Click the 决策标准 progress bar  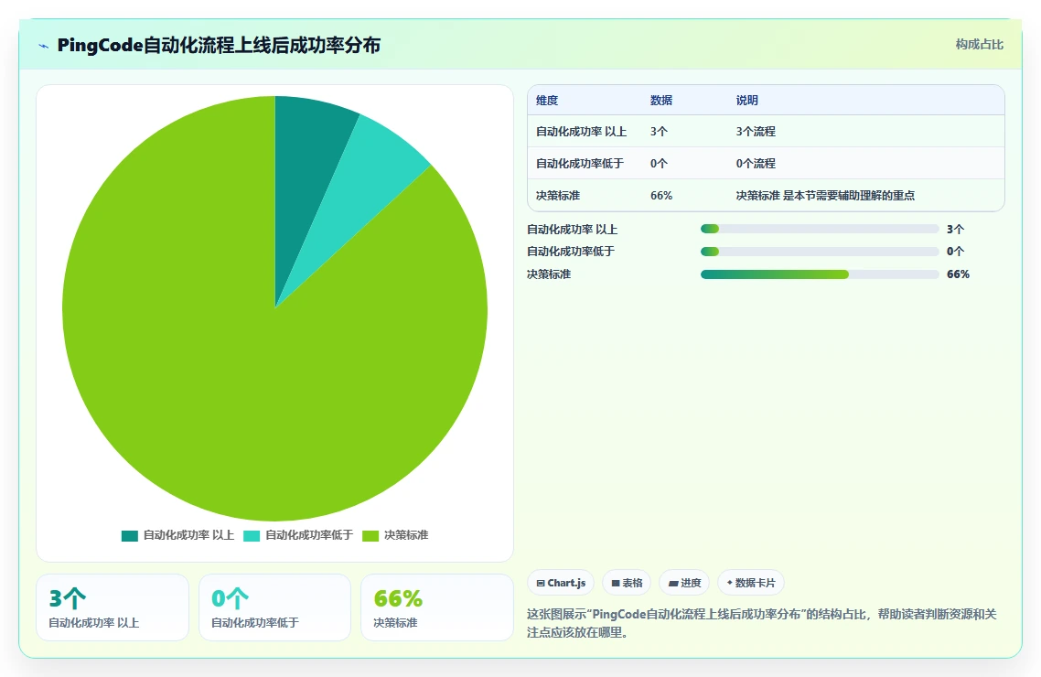click(x=820, y=274)
